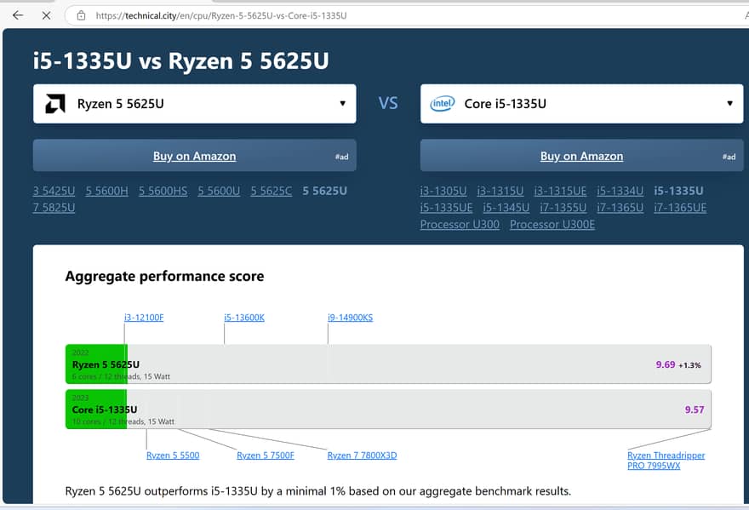Go to the Processor U300E link
This screenshot has height=510, width=749.
pyautogui.click(x=552, y=225)
